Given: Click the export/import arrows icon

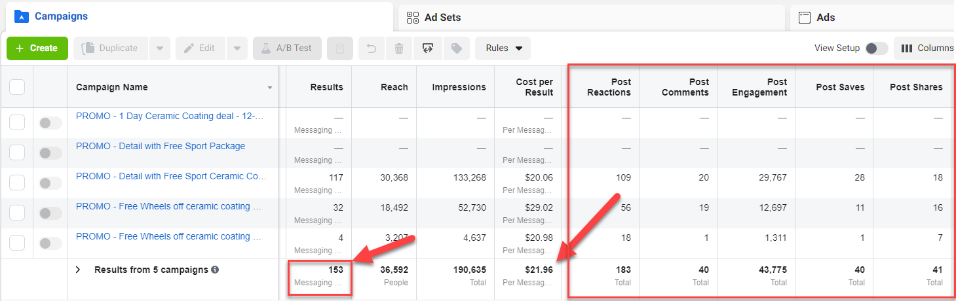Looking at the screenshot, I should pos(428,48).
